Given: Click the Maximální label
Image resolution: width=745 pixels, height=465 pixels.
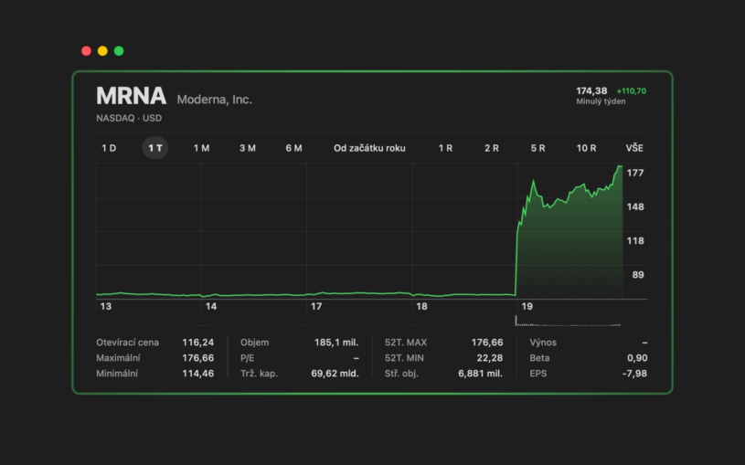Looking at the screenshot, I should click(118, 358).
